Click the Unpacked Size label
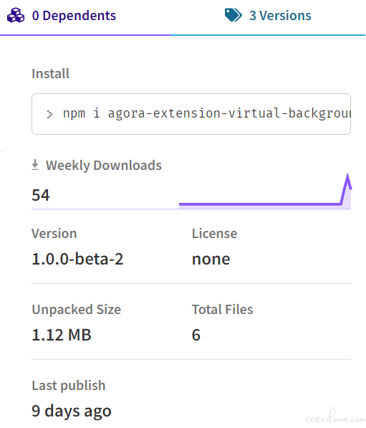Screen dimensions: 366x428 (77, 310)
